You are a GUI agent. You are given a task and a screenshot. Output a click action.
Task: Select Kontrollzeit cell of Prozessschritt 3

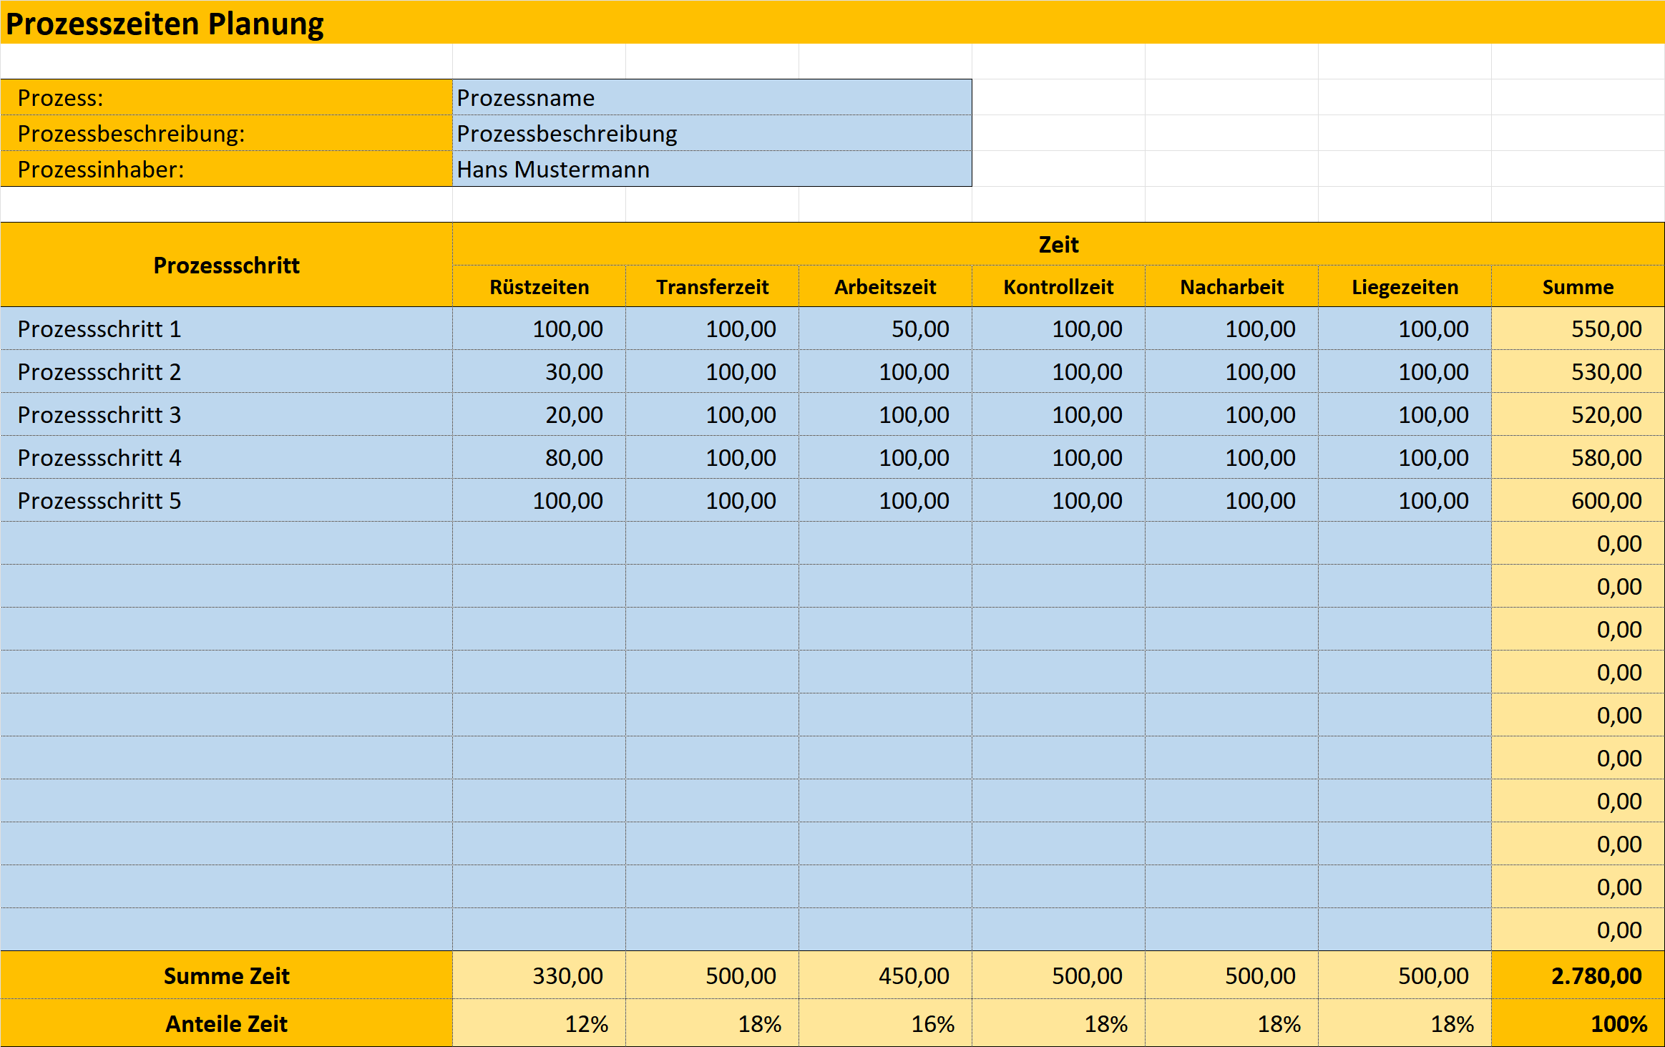(1058, 414)
